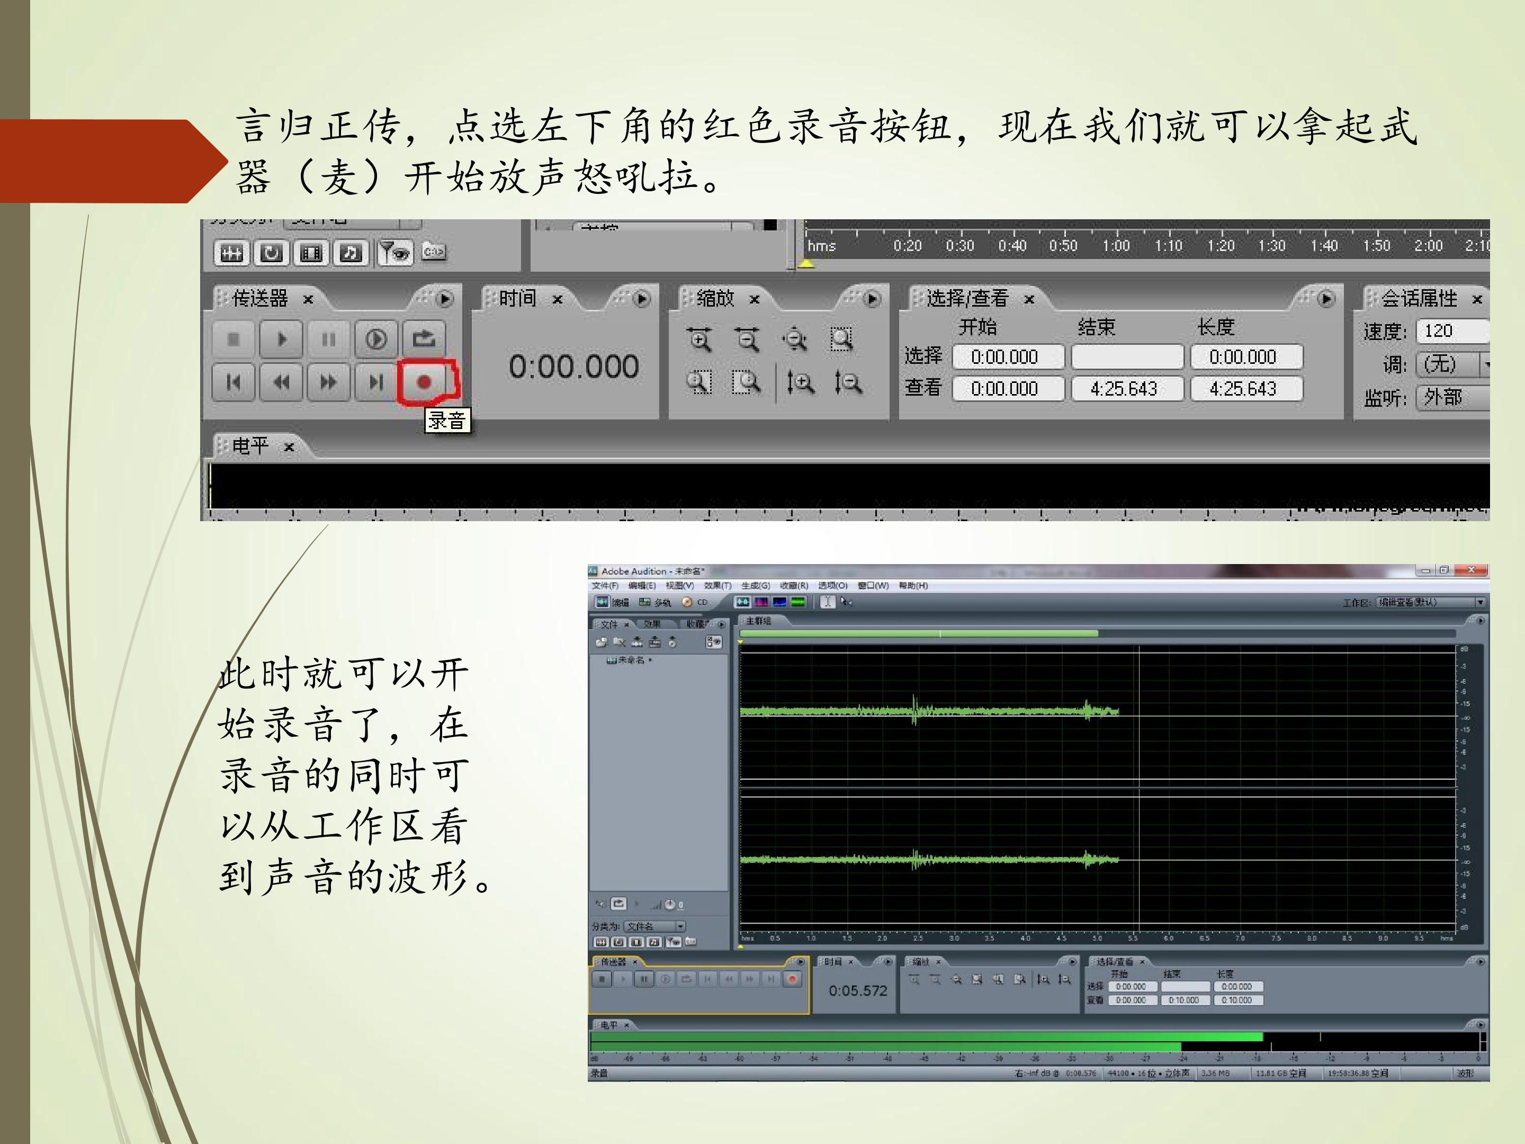
Task: Click red Record button in lower Audition window
Action: click(x=792, y=979)
